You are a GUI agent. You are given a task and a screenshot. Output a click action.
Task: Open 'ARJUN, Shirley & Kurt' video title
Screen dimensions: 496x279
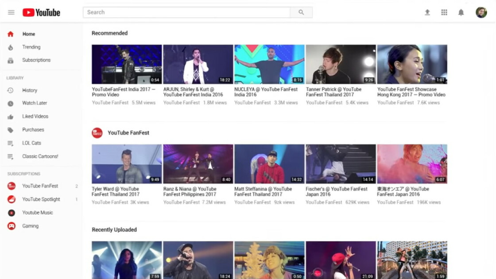point(193,92)
